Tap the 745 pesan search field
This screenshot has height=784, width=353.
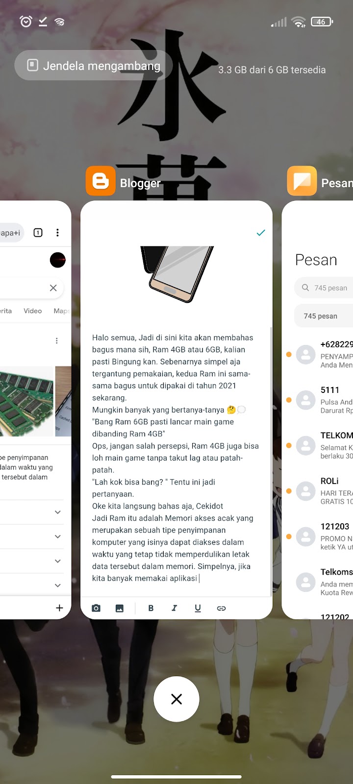click(324, 288)
